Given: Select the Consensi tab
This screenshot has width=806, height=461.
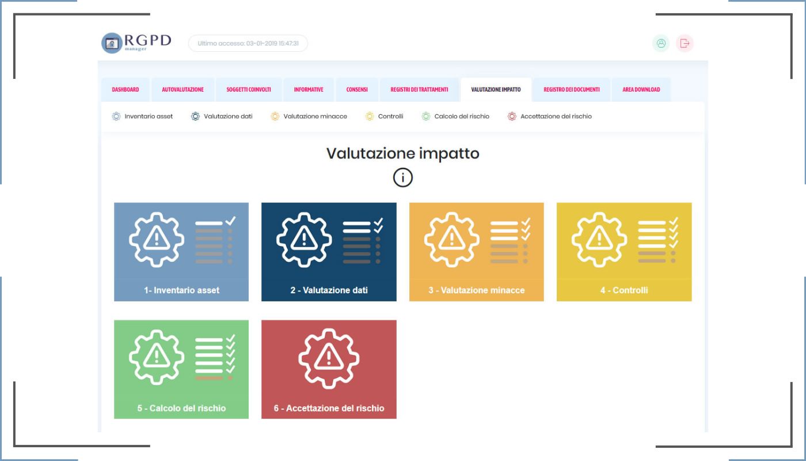Looking at the screenshot, I should point(357,90).
